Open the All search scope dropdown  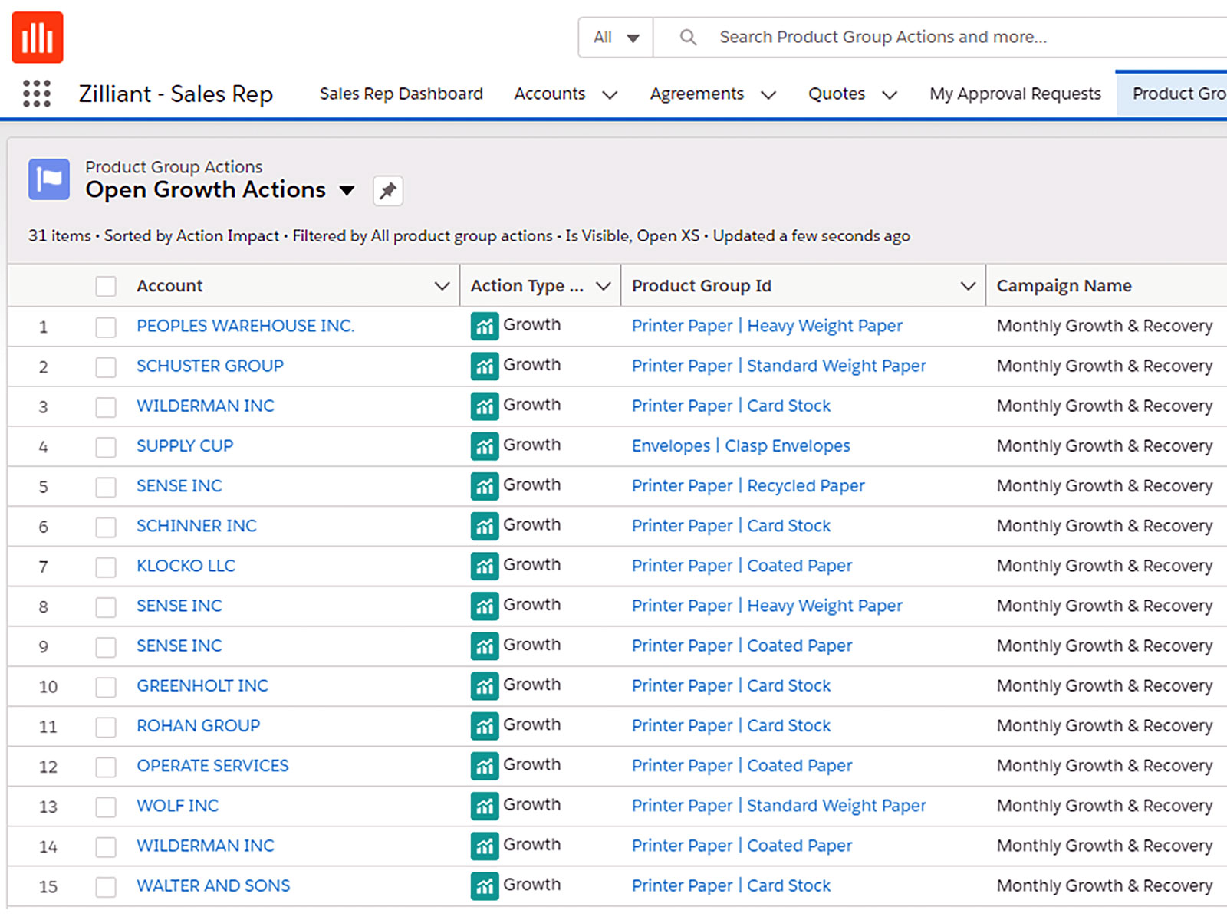[616, 37]
